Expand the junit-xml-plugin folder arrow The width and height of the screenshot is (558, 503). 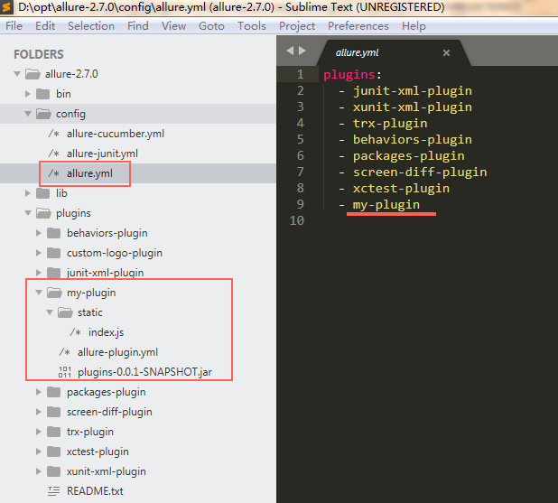point(39,273)
